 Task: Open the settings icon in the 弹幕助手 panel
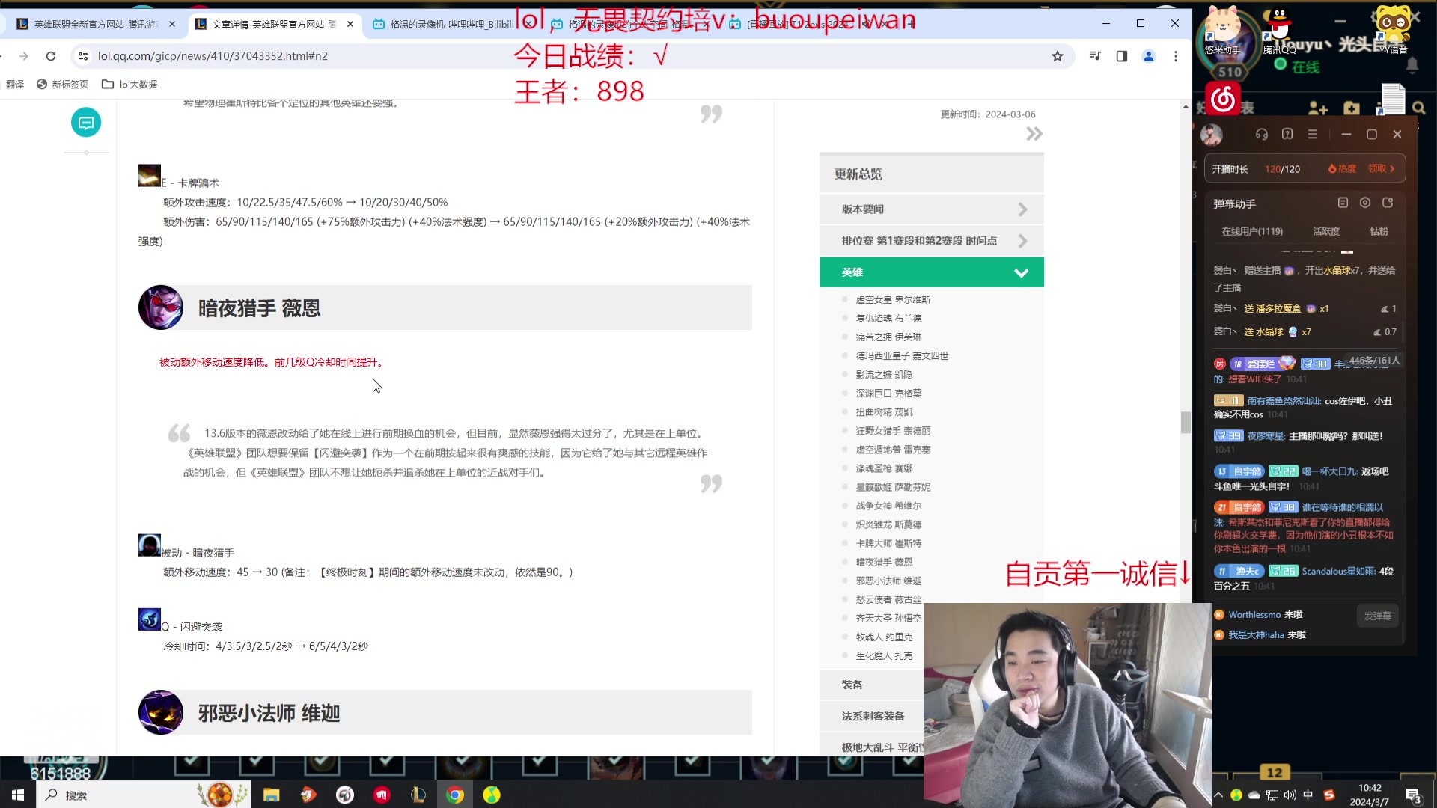point(1365,203)
